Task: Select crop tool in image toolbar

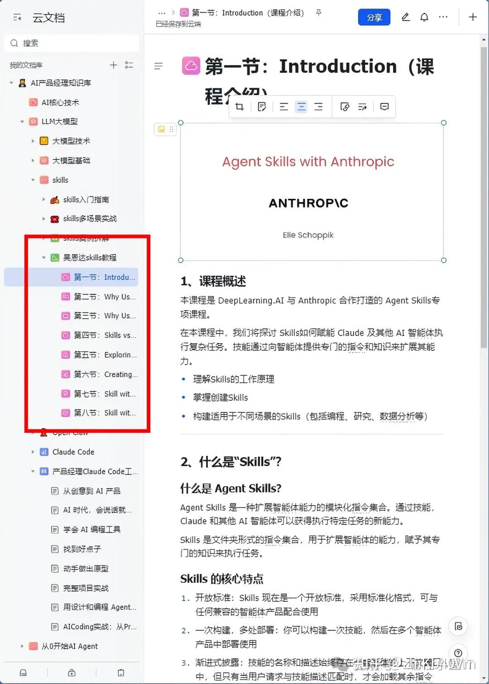Action: [x=240, y=107]
